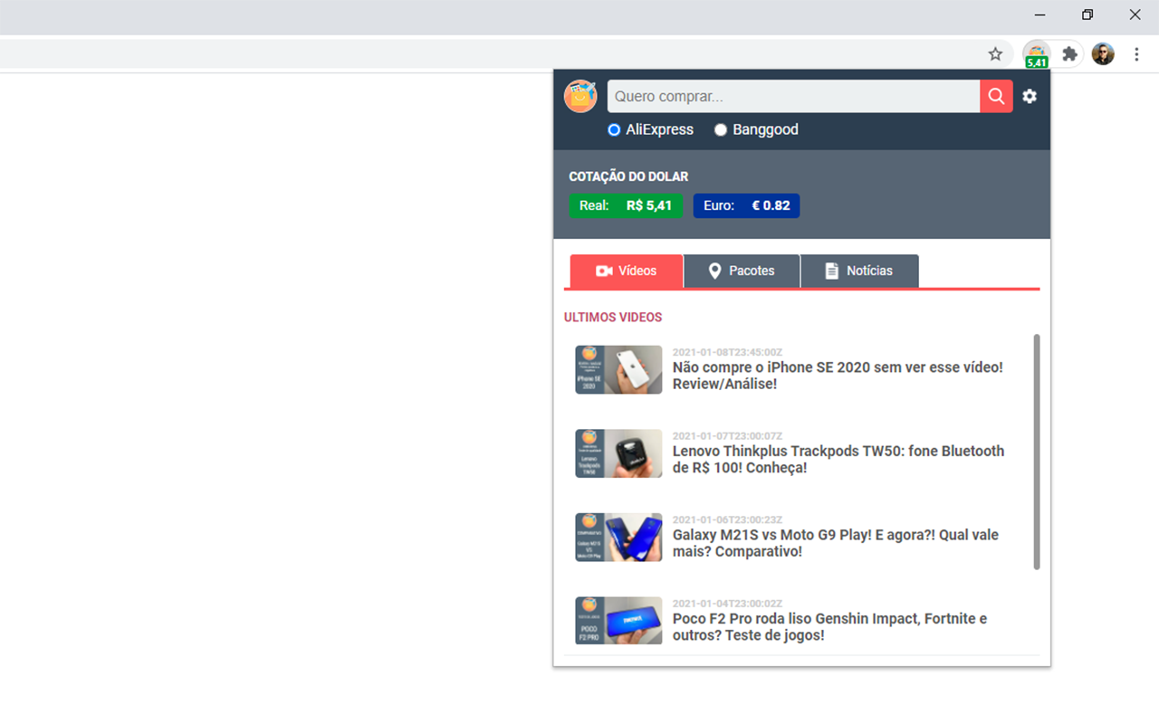The height and width of the screenshot is (724, 1159).
Task: Close the Chrome window
Action: pyautogui.click(x=1135, y=14)
